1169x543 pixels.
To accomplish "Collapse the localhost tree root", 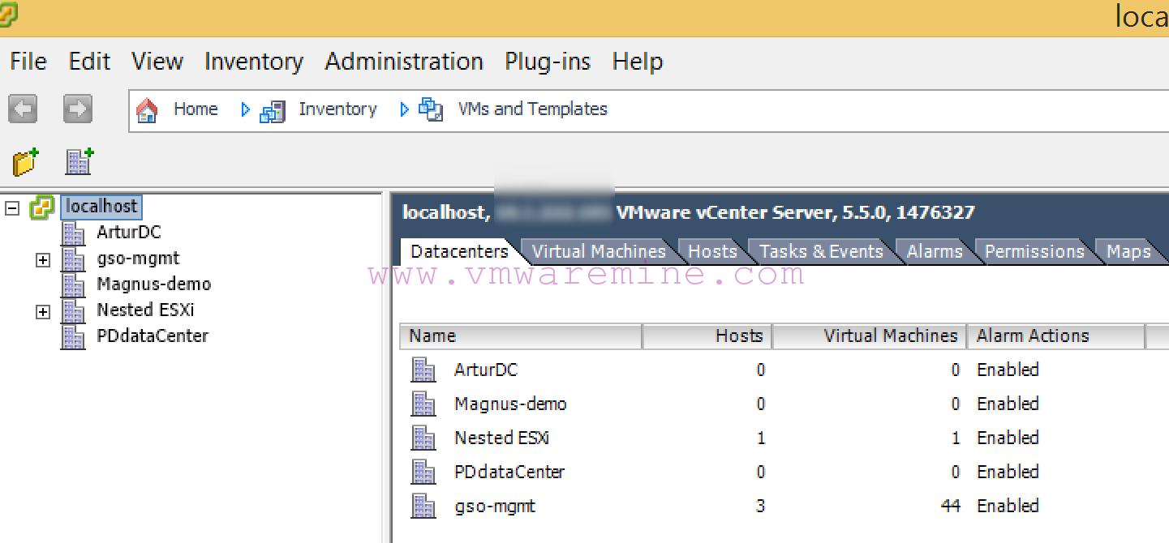I will tap(12, 208).
